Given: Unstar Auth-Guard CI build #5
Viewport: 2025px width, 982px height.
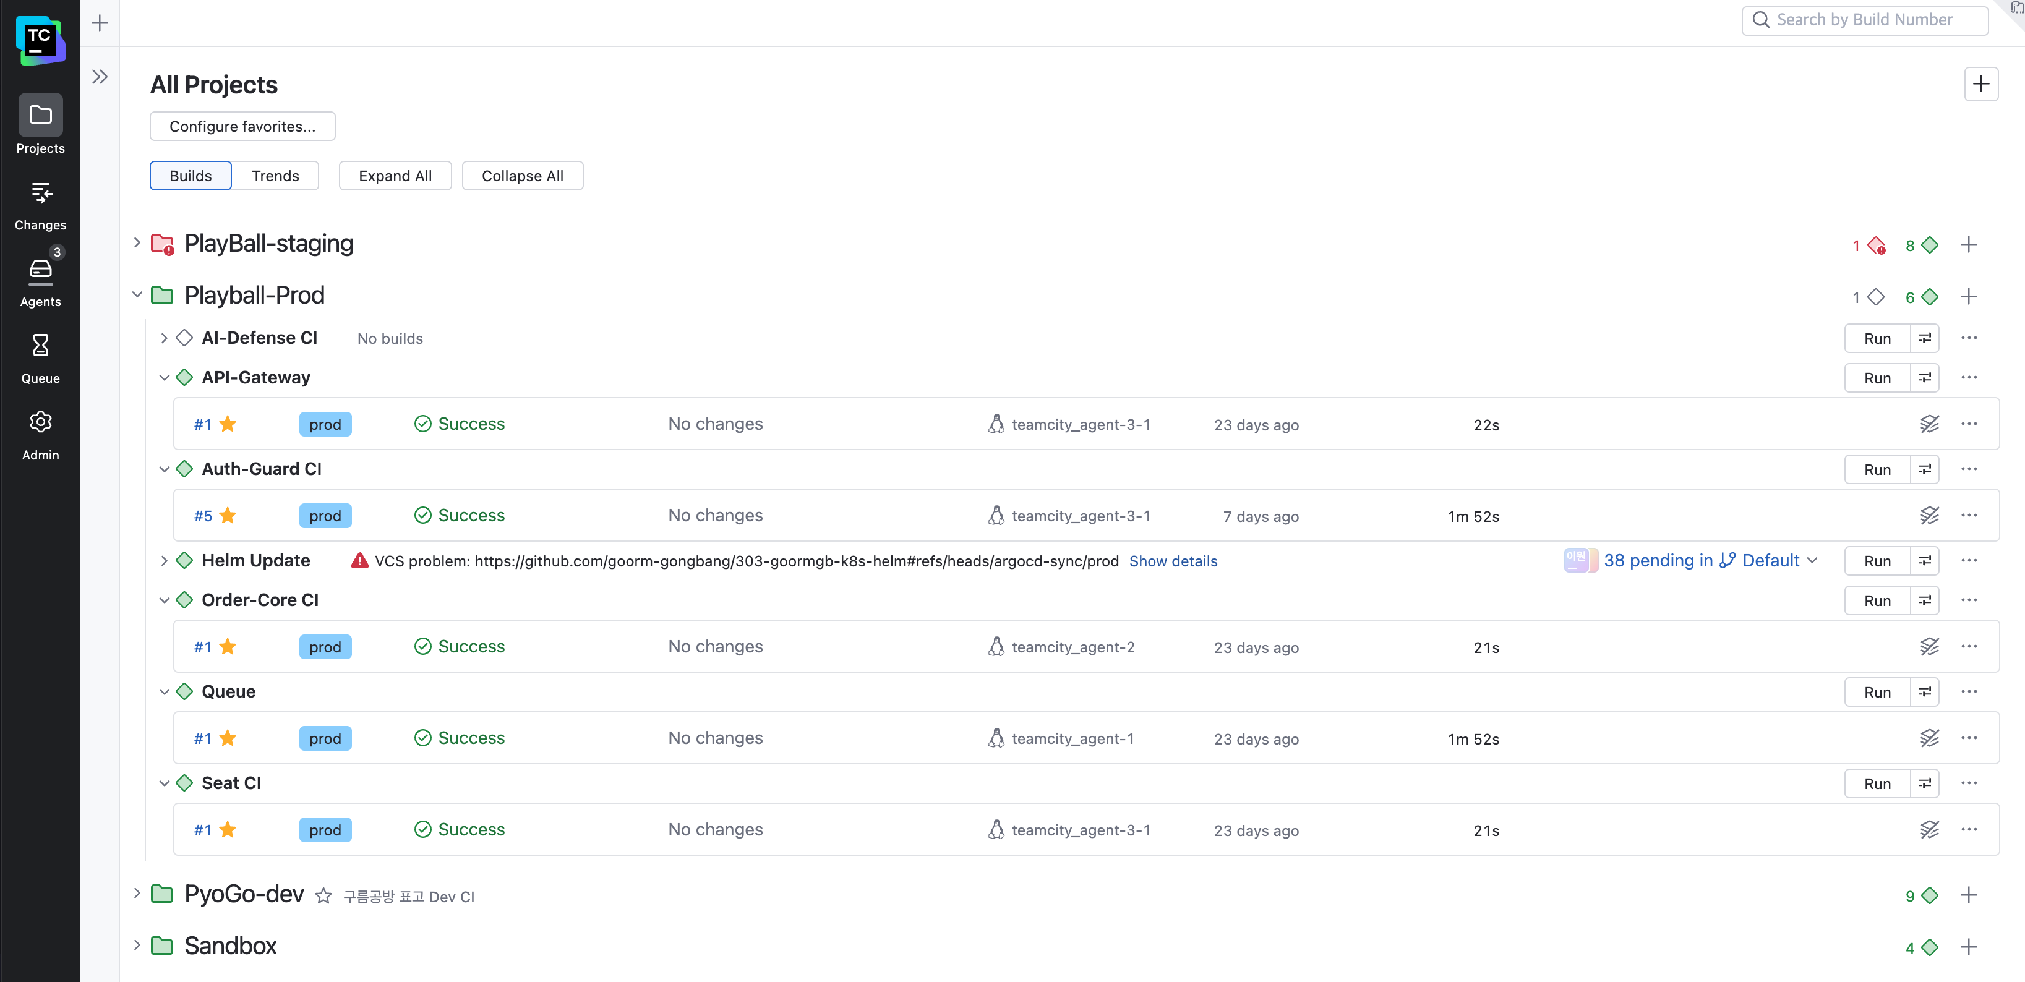Looking at the screenshot, I should [228, 516].
